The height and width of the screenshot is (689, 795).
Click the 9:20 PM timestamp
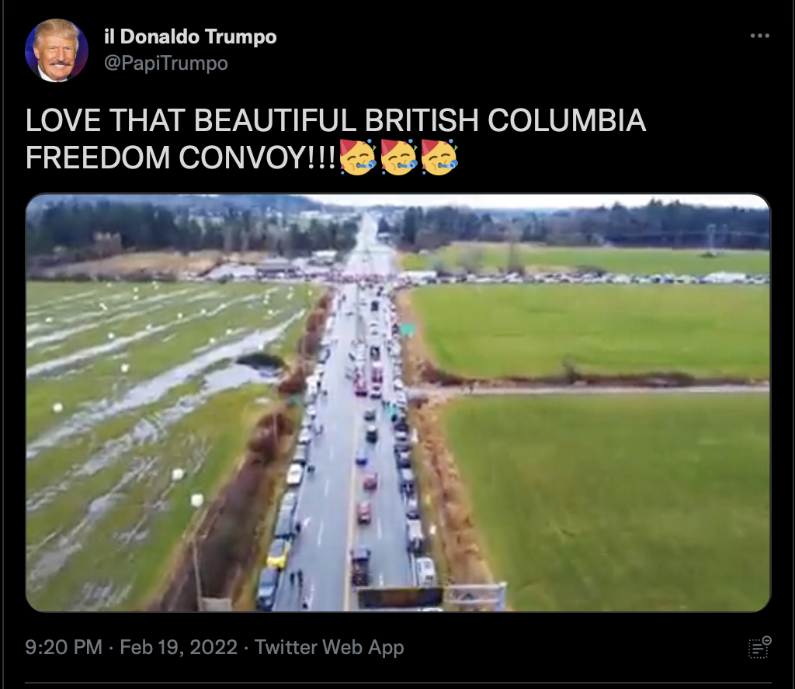tap(64, 647)
